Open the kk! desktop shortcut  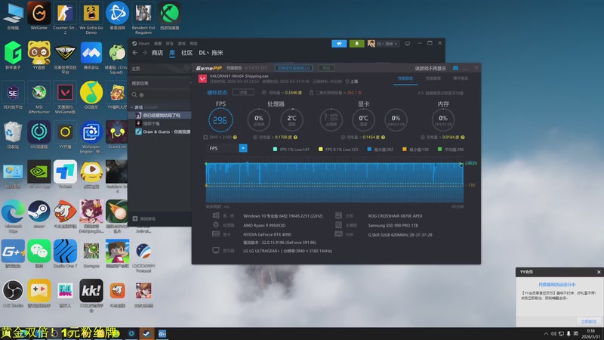pos(91,295)
